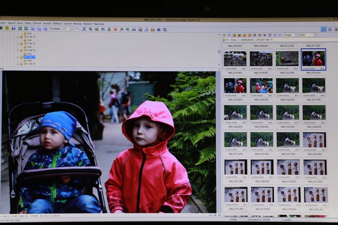Open the Nástroje menu
The image size is (338, 225).
click(77, 24)
